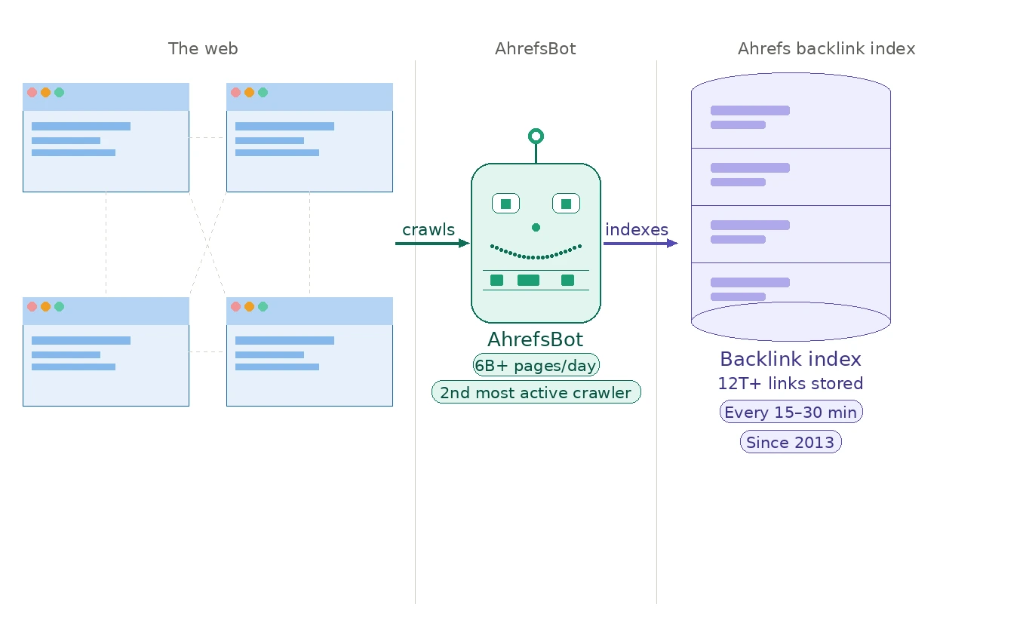Click the green dot on top-right browser window
This screenshot has width=1026, height=626.
coord(263,92)
